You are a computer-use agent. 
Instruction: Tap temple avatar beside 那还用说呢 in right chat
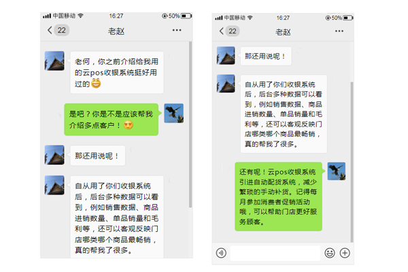click(x=226, y=56)
